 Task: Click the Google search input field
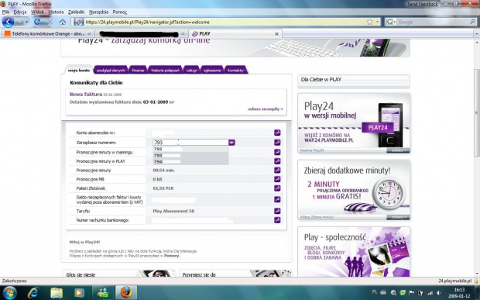coord(434,22)
